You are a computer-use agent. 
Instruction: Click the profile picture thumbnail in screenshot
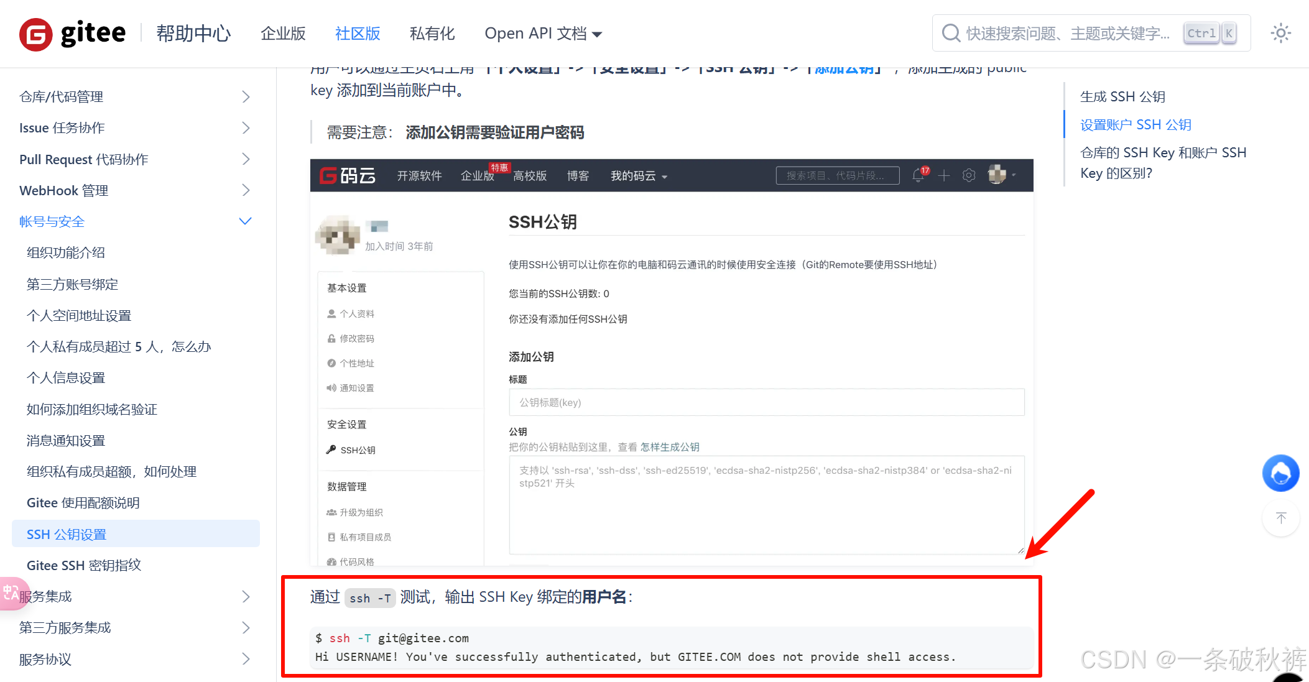pyautogui.click(x=337, y=236)
